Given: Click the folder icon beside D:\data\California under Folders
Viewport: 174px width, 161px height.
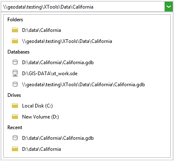Looking at the screenshot, I should click(15, 30).
